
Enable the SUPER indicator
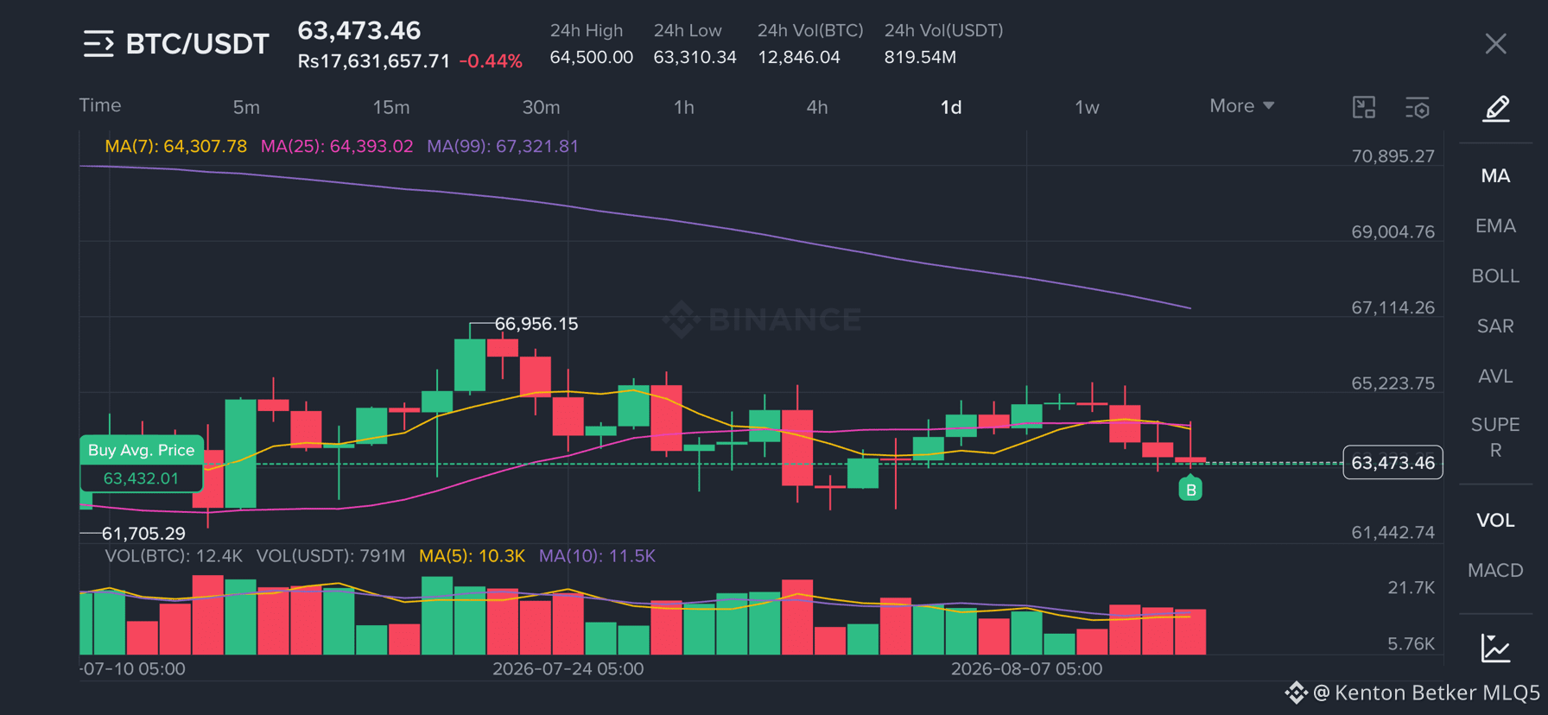(x=1495, y=438)
